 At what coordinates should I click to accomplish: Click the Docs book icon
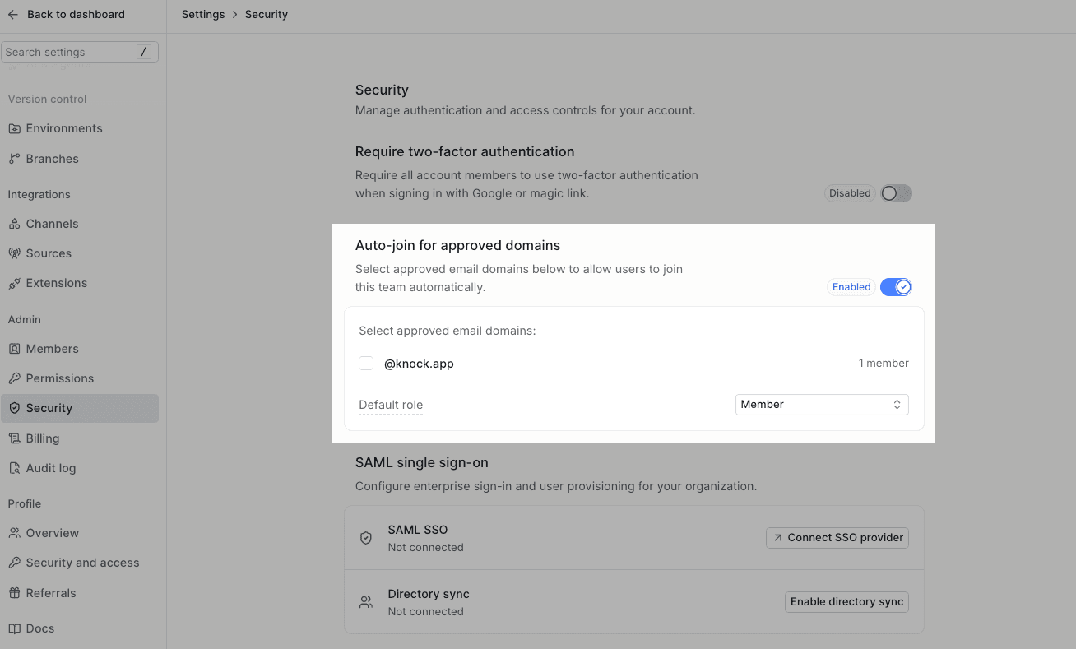pyautogui.click(x=14, y=628)
